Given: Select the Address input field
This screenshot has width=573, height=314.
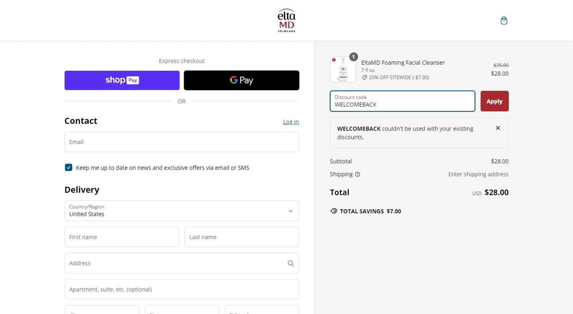Looking at the screenshot, I should click(x=182, y=263).
